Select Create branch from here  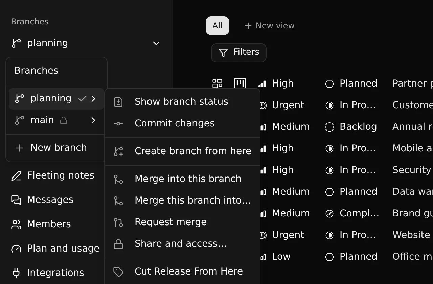pos(182,151)
